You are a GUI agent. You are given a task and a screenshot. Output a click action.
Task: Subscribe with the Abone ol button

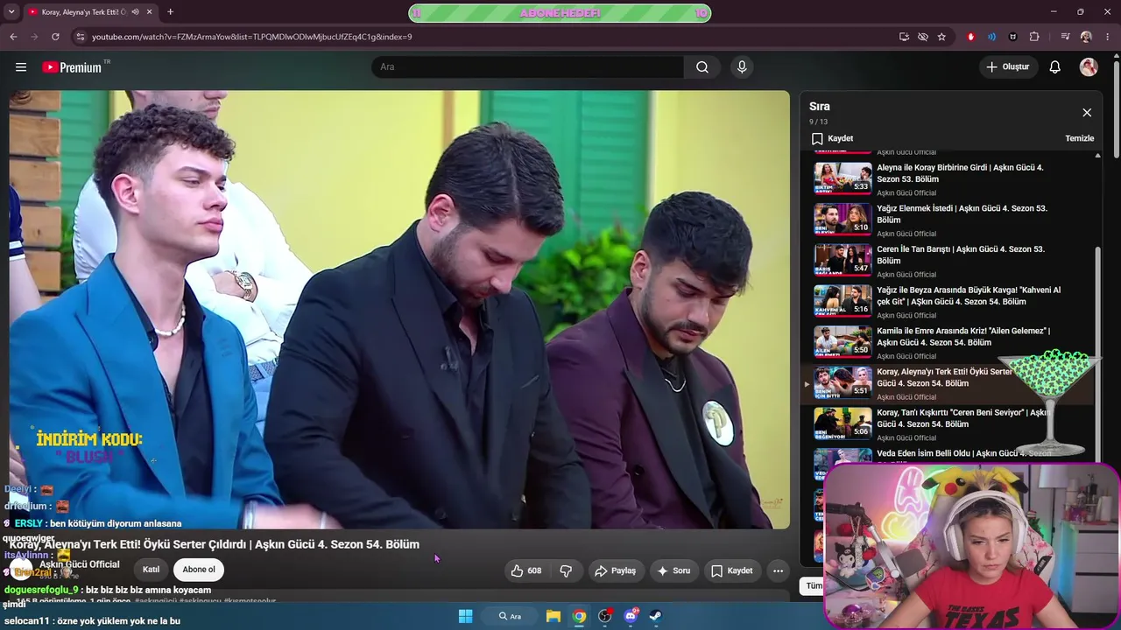point(199,570)
